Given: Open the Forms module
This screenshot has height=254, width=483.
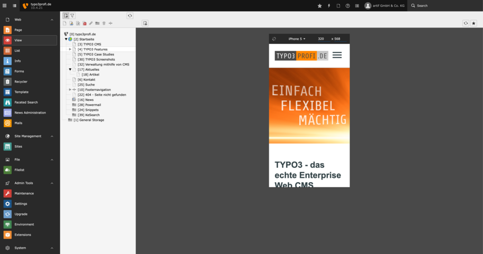Looking at the screenshot, I should (30, 71).
